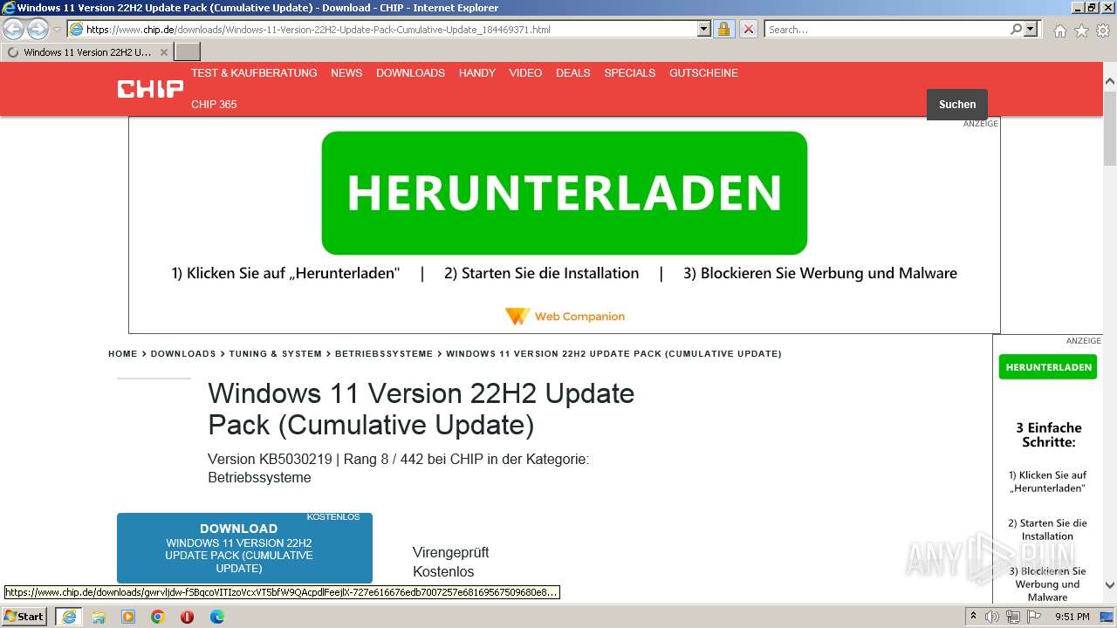Image resolution: width=1117 pixels, height=628 pixels.
Task: Open File Explorer folder taskbar icon
Action: click(99, 617)
